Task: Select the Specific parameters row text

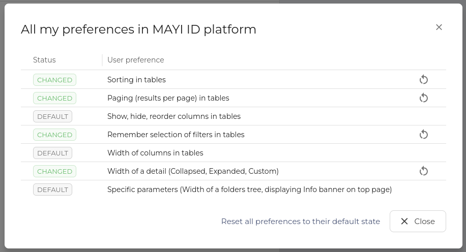Action: coord(249,190)
